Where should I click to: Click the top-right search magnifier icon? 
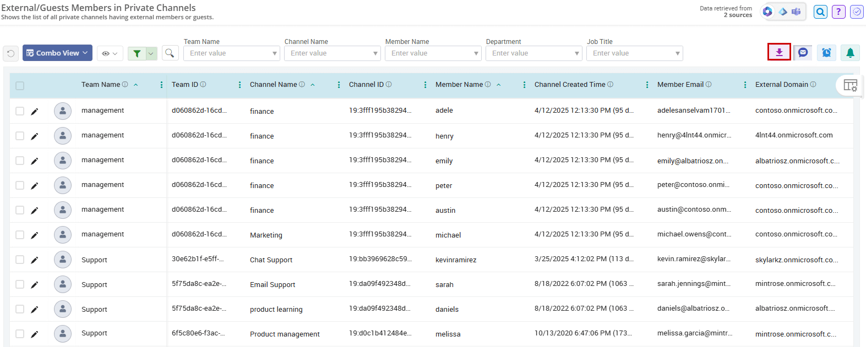click(x=820, y=12)
